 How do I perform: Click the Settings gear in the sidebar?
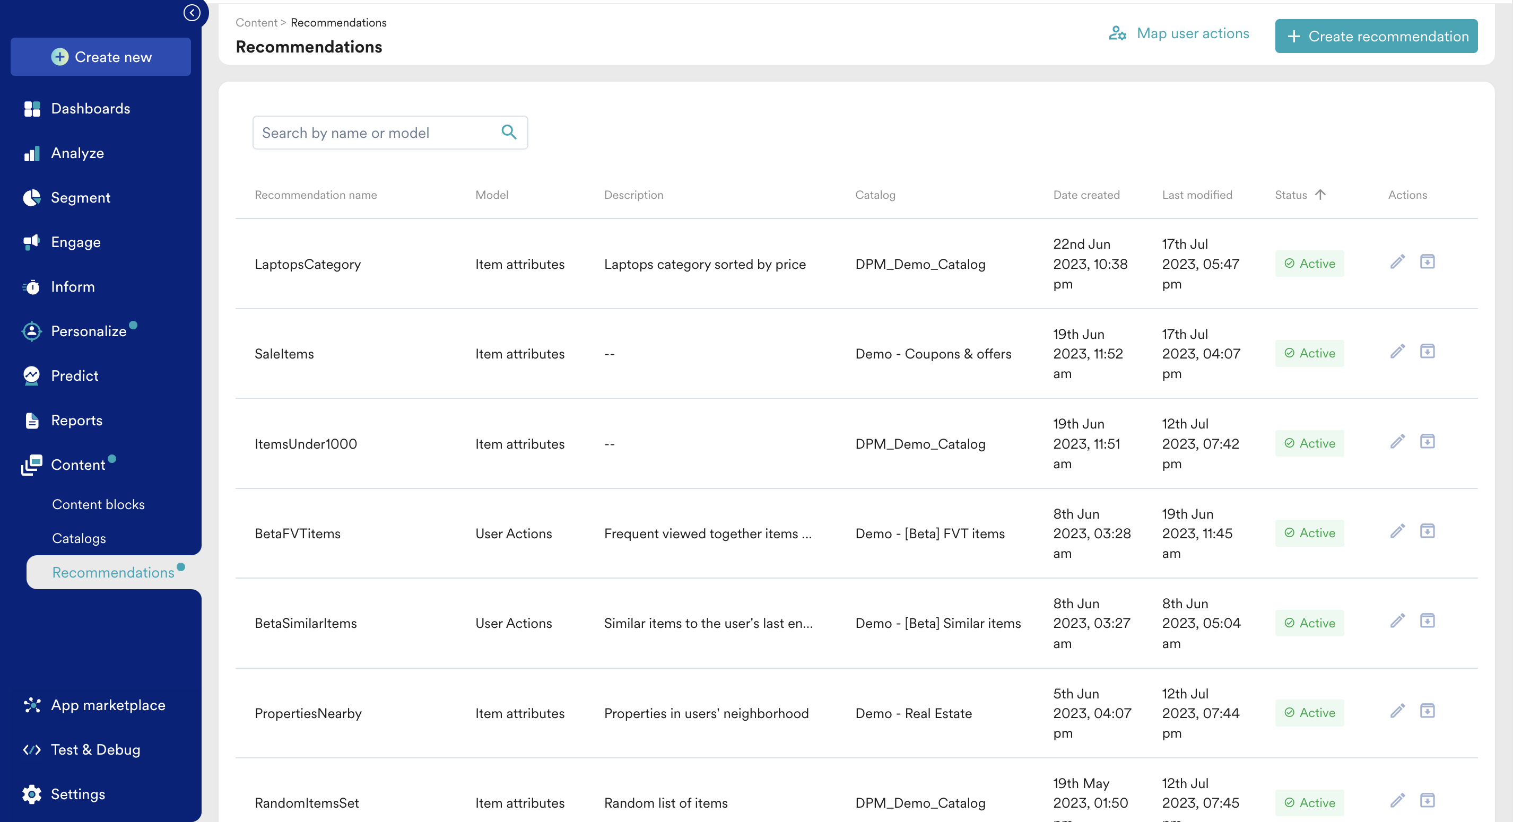point(77,794)
